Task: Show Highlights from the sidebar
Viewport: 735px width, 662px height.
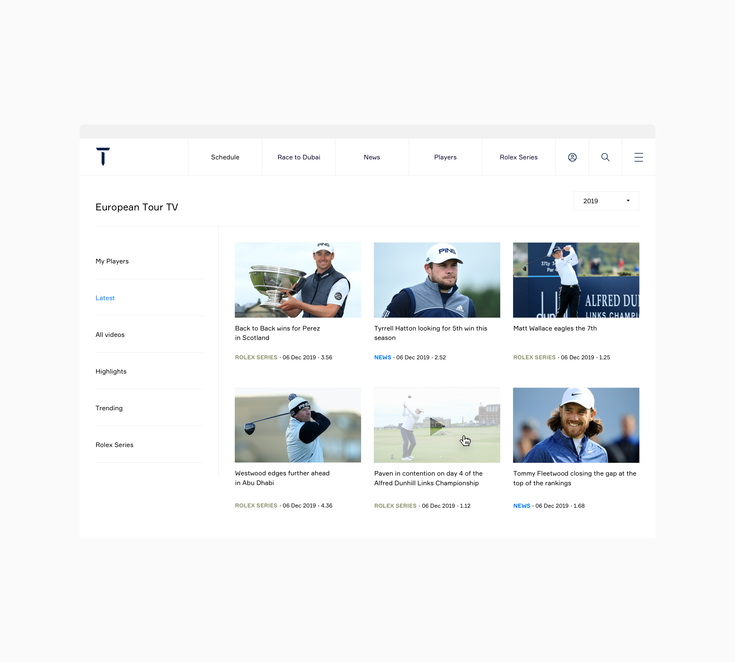Action: pyautogui.click(x=111, y=371)
